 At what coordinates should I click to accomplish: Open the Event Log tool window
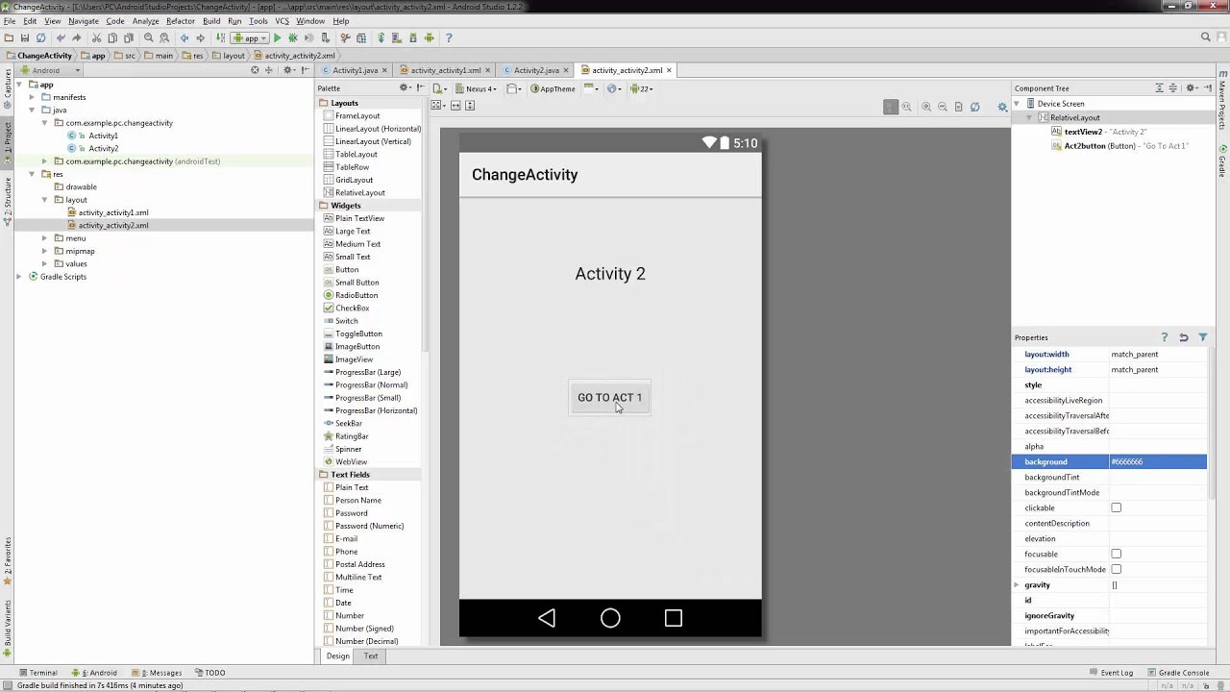[1110, 673]
